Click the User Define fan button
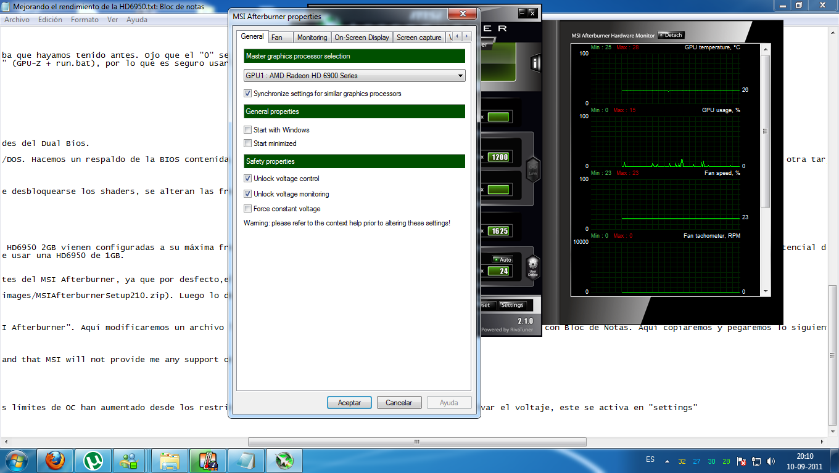The width and height of the screenshot is (839, 473). click(x=532, y=268)
